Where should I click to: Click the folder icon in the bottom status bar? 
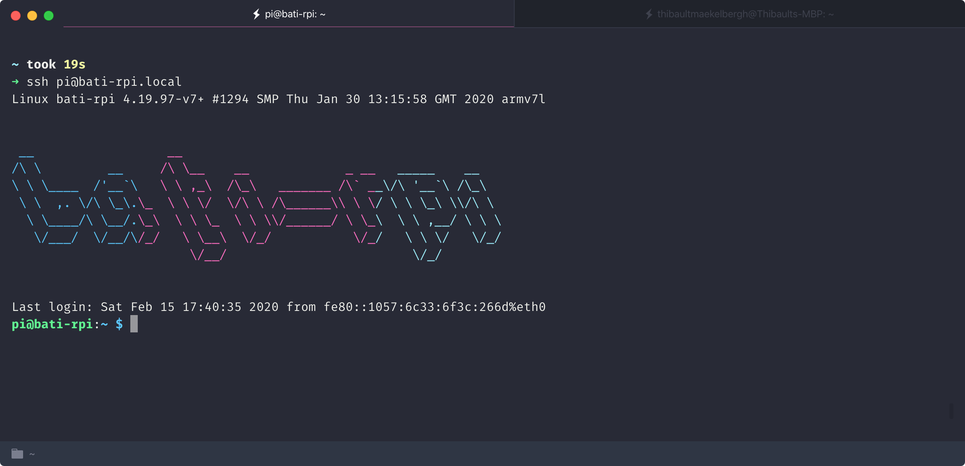pyautogui.click(x=17, y=454)
